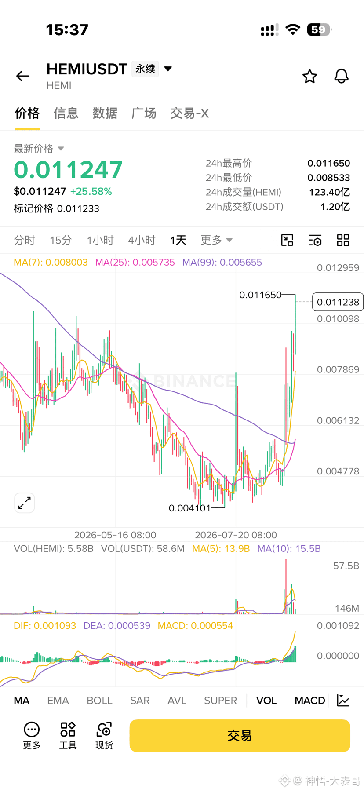The image size is (364, 792).
Task: Tap the MA(25): 0.005735 legend
Action: point(135,263)
